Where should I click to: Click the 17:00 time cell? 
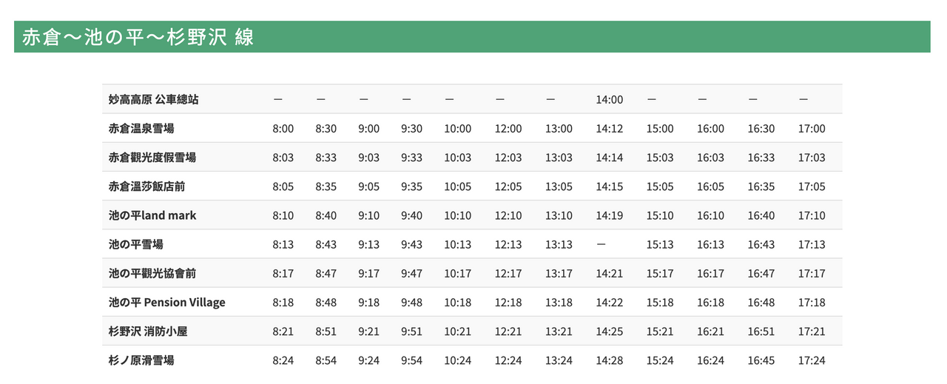pos(812,128)
